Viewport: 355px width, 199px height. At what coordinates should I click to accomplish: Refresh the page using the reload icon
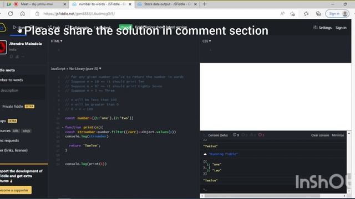coord(11,14)
